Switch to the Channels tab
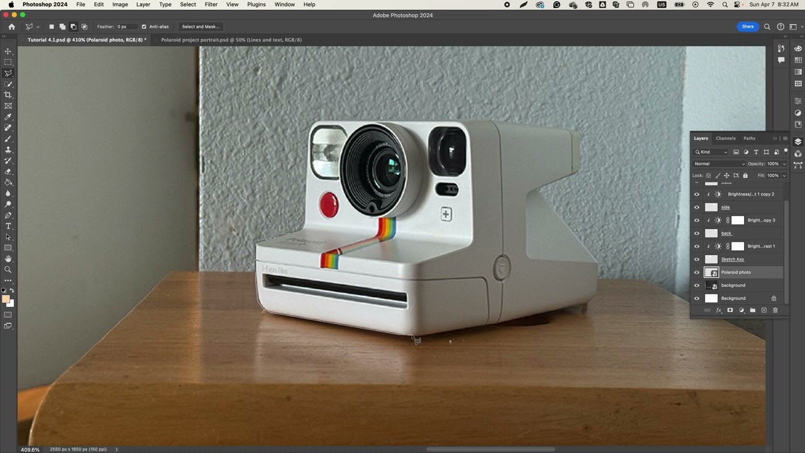This screenshot has width=805, height=453. pos(725,138)
